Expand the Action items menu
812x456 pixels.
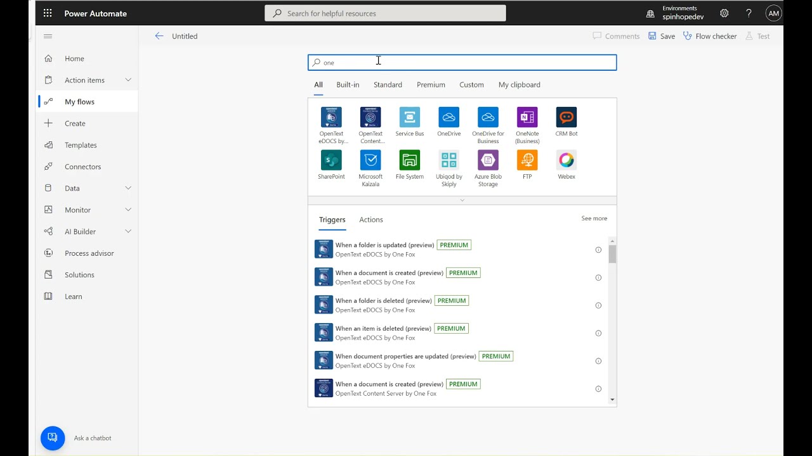128,80
